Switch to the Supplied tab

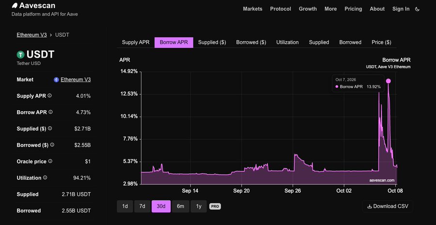(319, 42)
